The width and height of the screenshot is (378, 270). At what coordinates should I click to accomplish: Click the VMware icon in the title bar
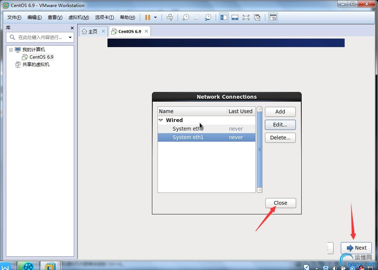tap(6, 5)
